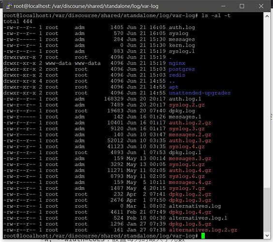Click the scrollbar up arrow
Image resolution: width=273 pixels, height=242 pixels.
coord(267,16)
